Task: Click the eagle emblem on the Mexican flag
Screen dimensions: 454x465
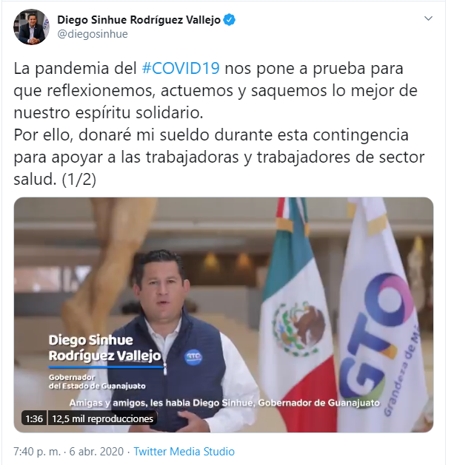Action: tap(299, 327)
